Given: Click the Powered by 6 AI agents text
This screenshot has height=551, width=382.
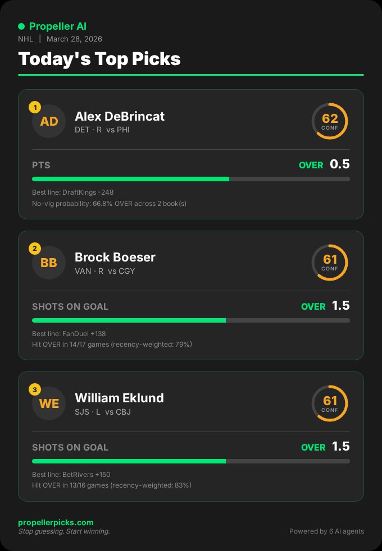Looking at the screenshot, I should (326, 531).
